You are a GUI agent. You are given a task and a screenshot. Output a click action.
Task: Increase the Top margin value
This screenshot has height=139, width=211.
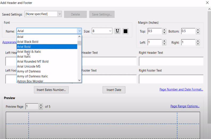coord(164,30)
